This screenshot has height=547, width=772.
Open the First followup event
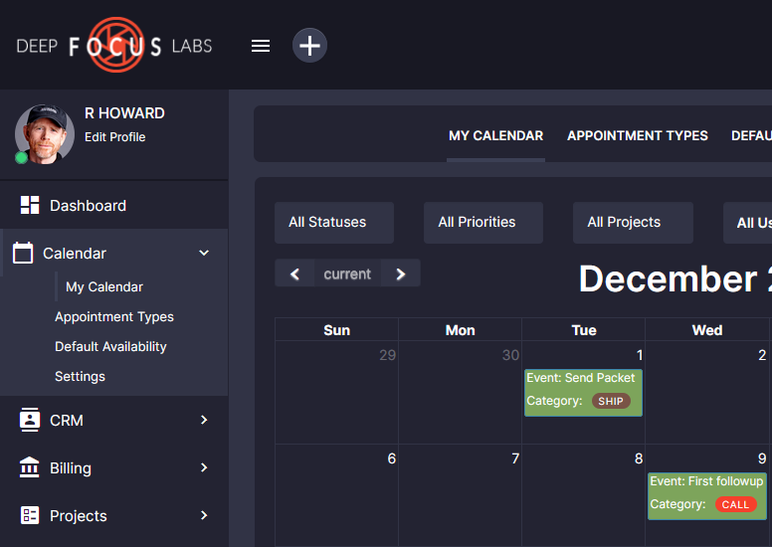click(x=707, y=496)
